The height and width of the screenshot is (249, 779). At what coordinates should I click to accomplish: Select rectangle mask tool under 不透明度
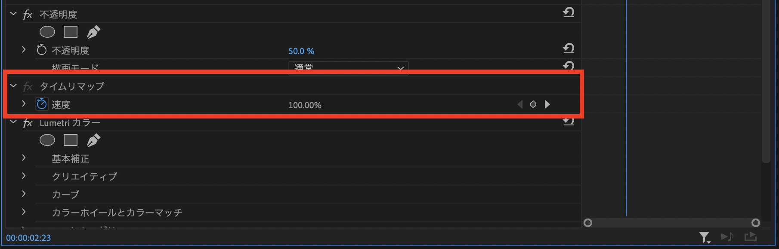tap(71, 32)
